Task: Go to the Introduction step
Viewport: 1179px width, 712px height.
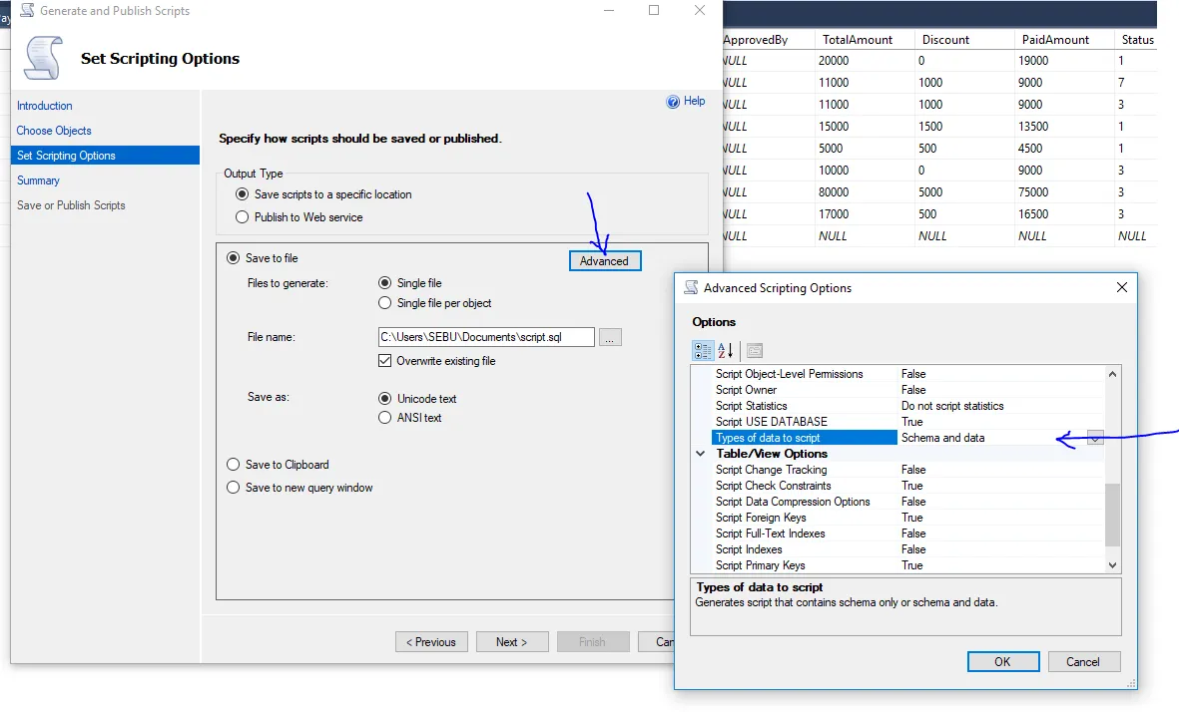Action: coord(44,106)
